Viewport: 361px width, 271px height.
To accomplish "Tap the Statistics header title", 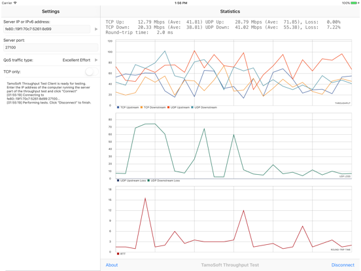I will click(x=230, y=11).
